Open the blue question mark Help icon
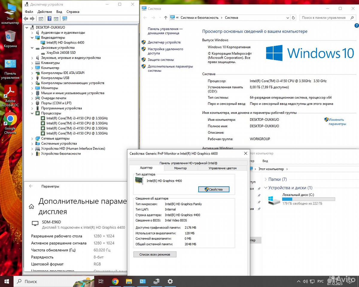 [49, 19]
